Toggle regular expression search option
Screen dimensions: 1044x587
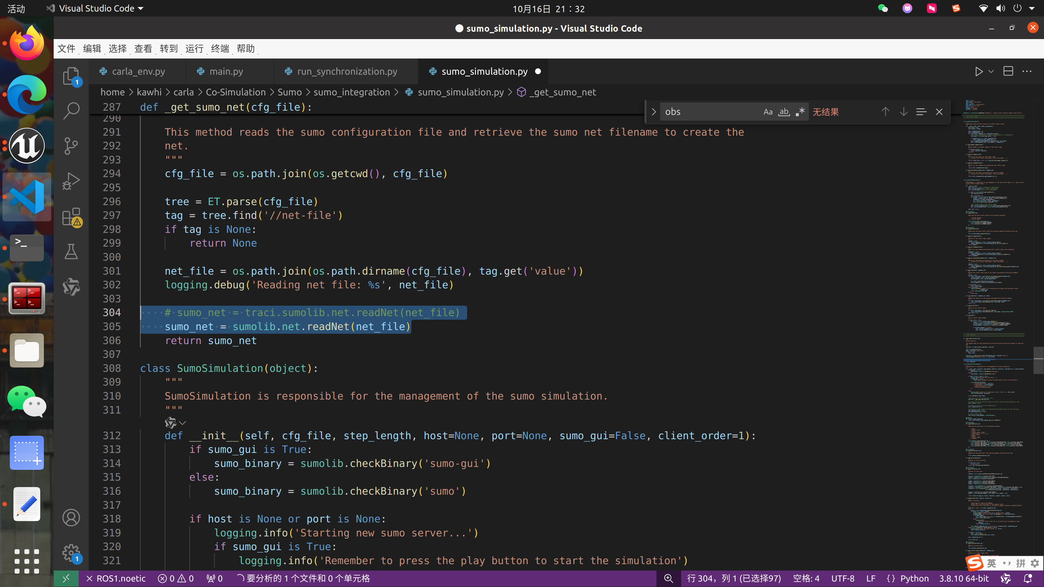pyautogui.click(x=800, y=112)
